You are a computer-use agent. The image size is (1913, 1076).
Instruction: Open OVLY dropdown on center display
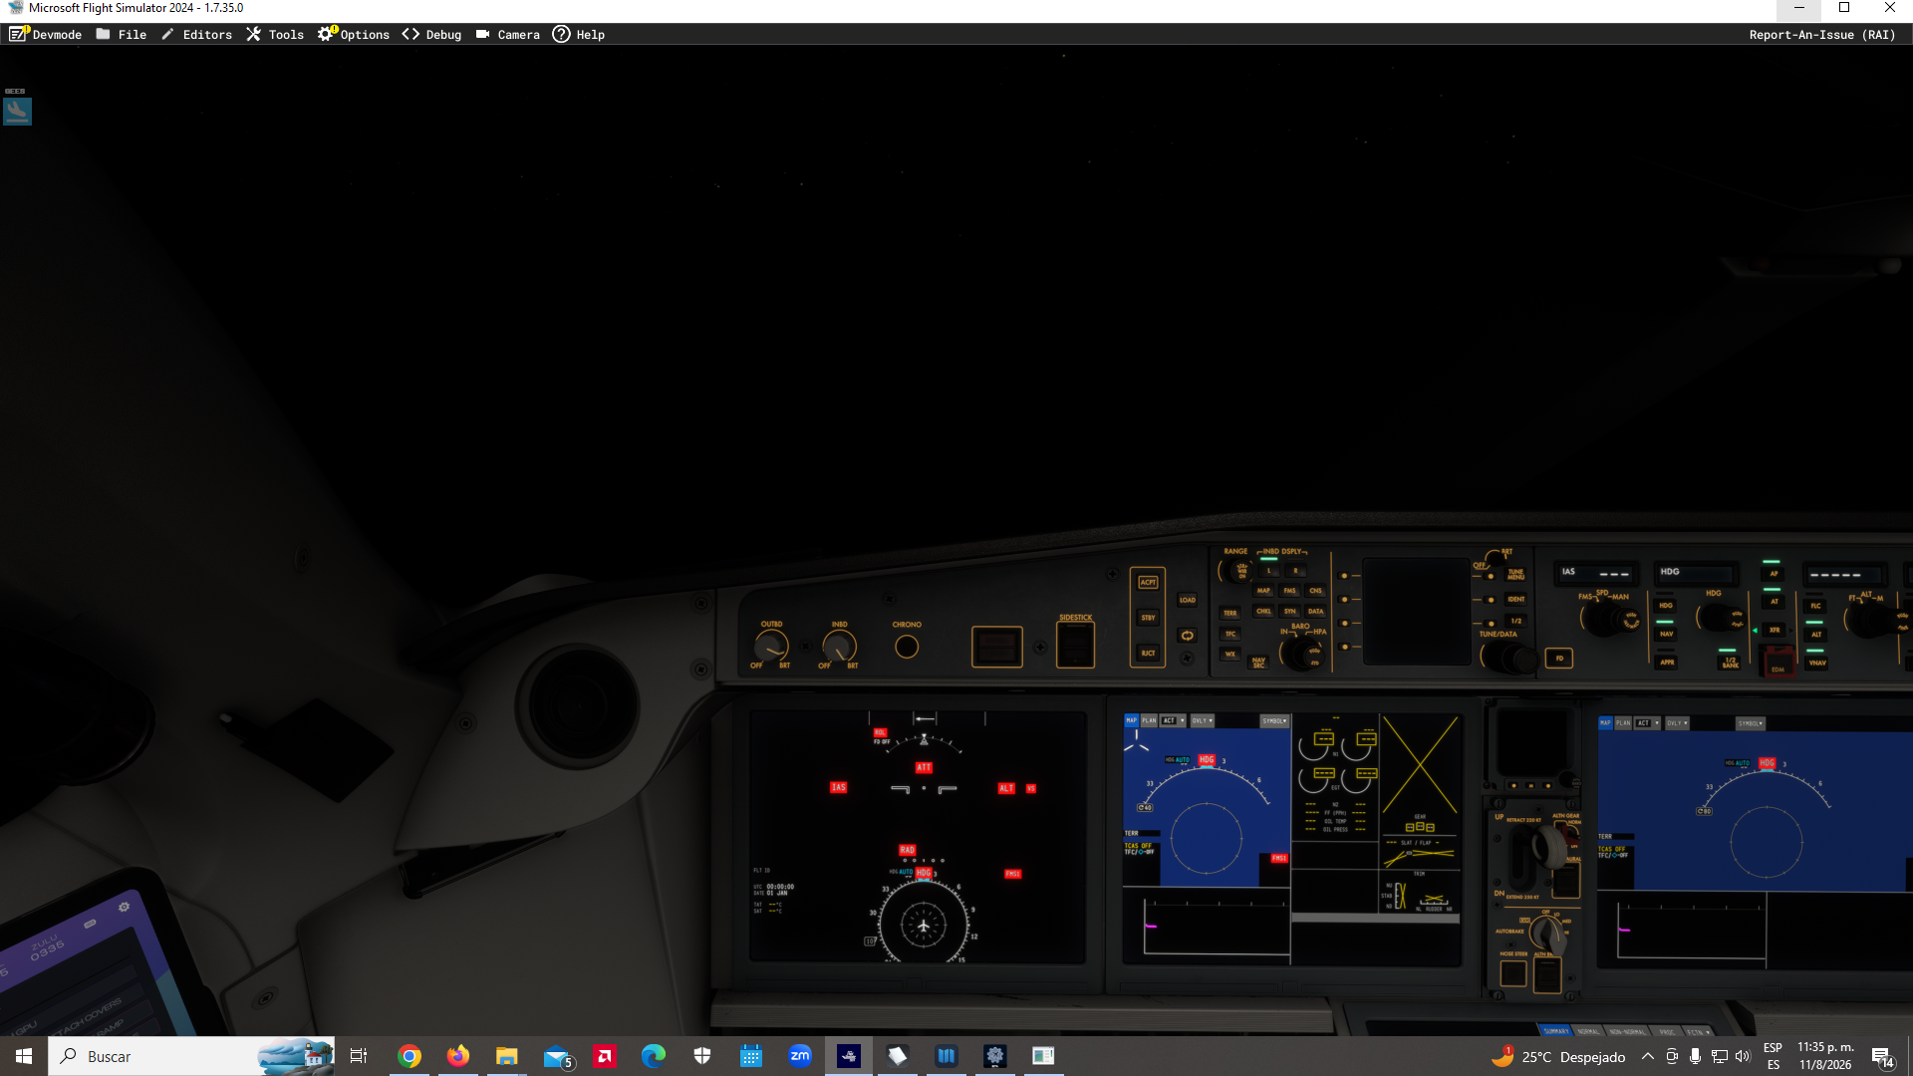(x=1203, y=720)
